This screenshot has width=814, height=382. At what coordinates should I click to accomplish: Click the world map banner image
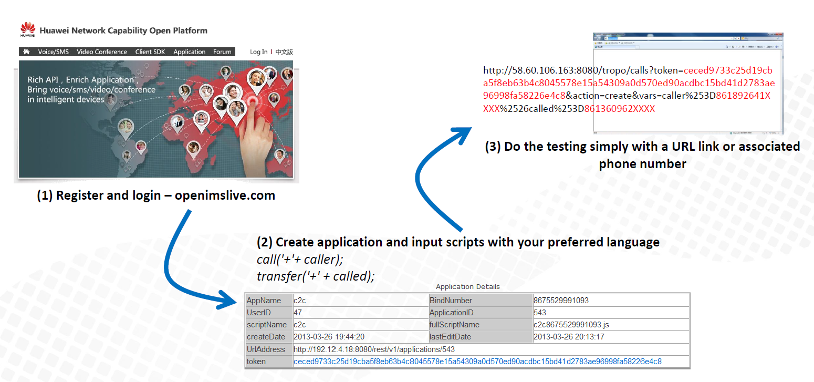156,119
